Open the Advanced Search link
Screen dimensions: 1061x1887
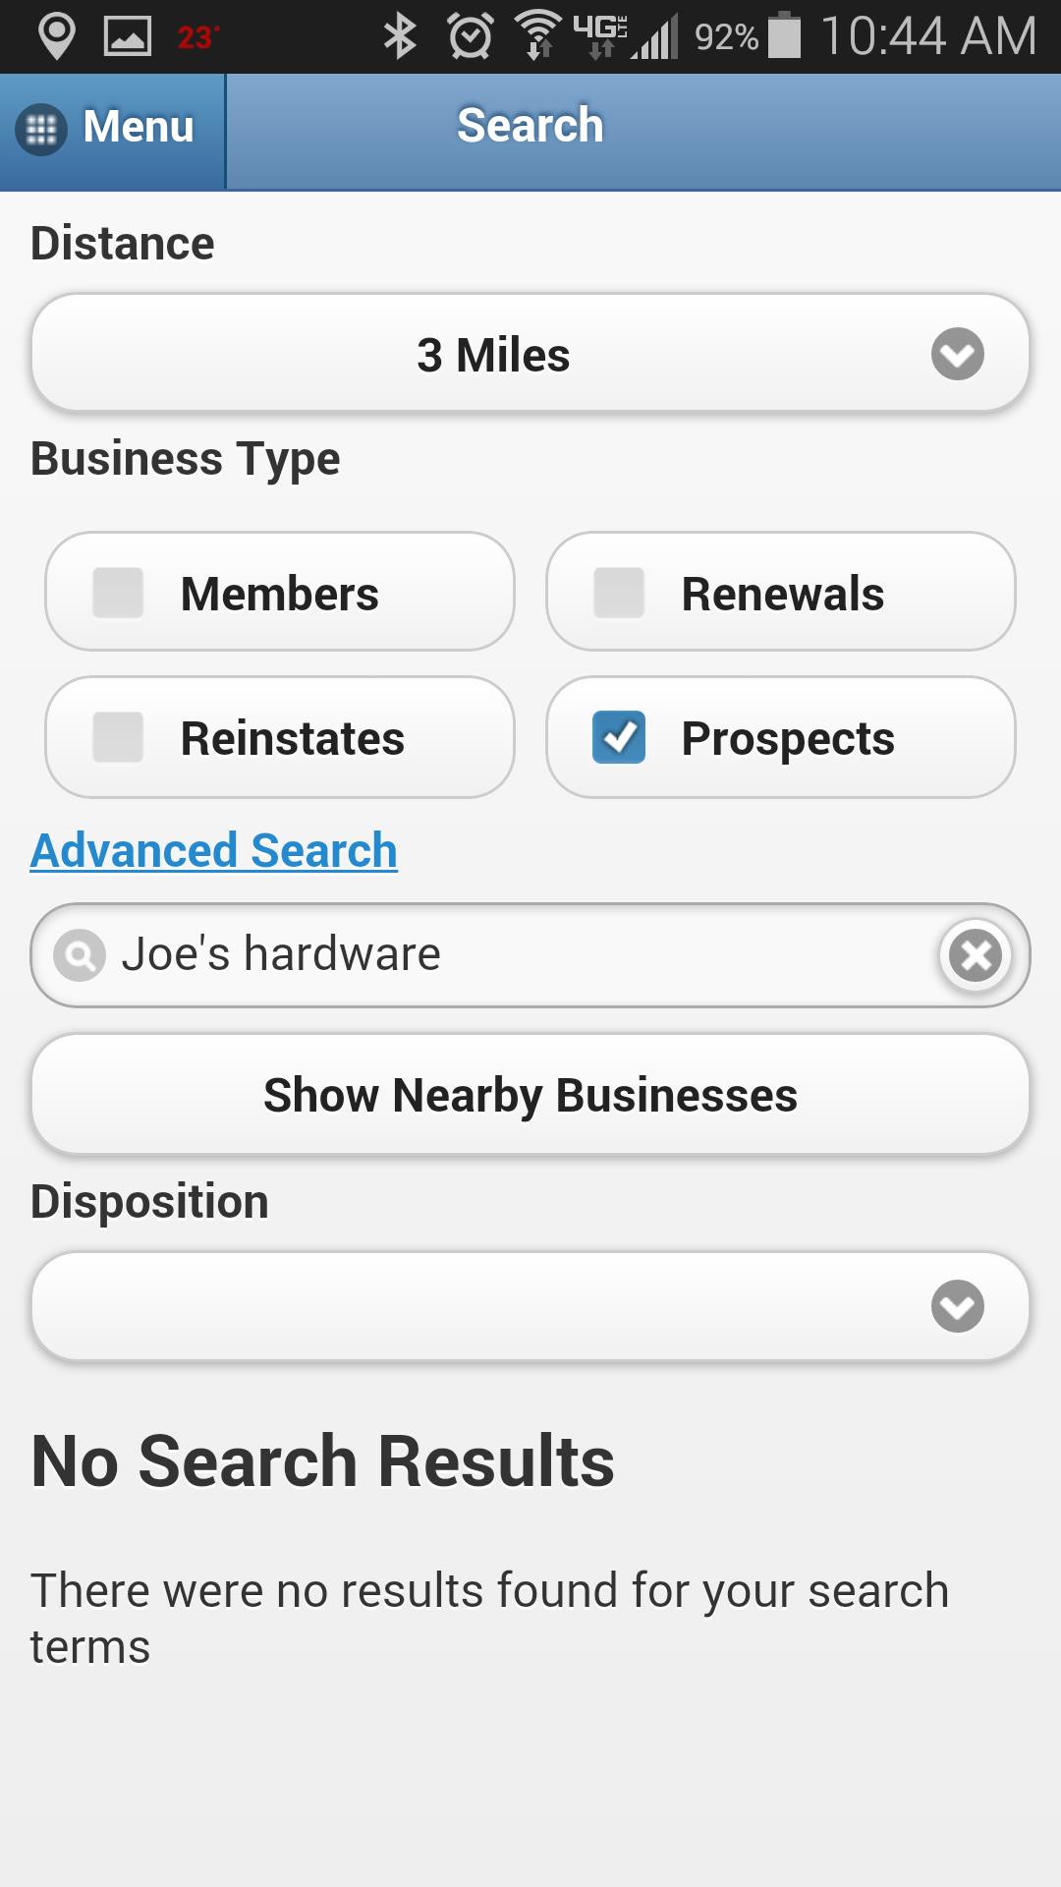[x=214, y=850]
